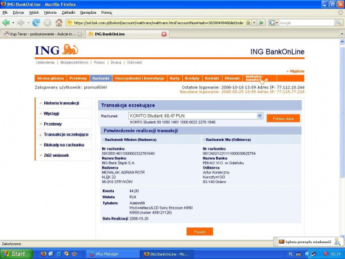Image resolution: width=345 pixels, height=259 pixels.
Task: Click the network computers tray icon
Action: coord(313,254)
